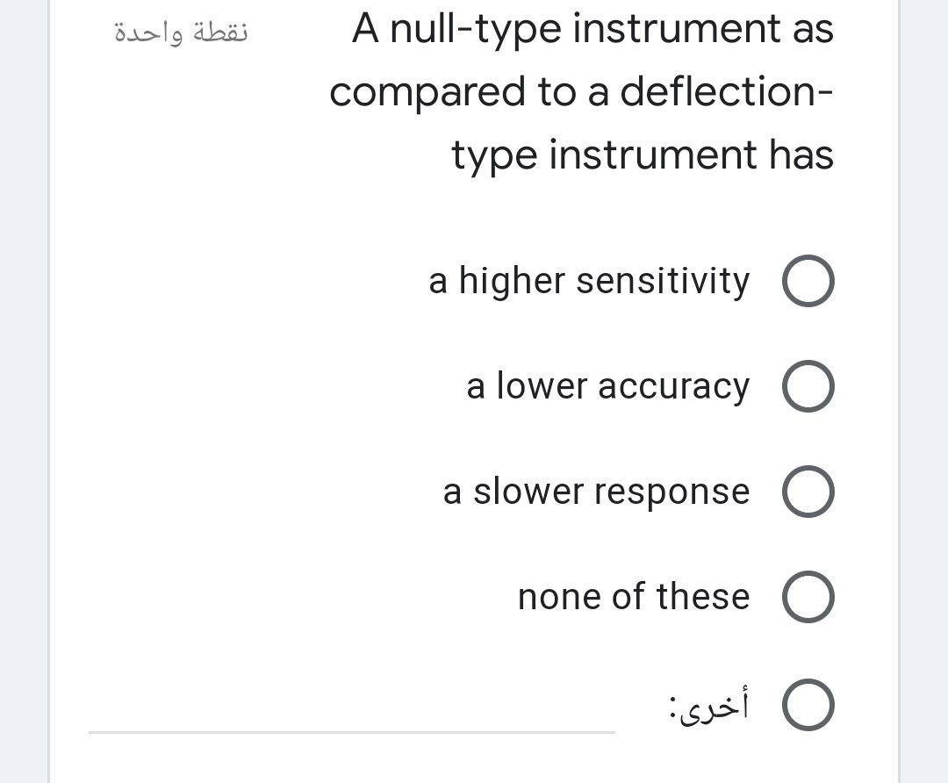Click the 'a higher sensitivity' option label
This screenshot has height=783, width=948.
pyautogui.click(x=588, y=281)
